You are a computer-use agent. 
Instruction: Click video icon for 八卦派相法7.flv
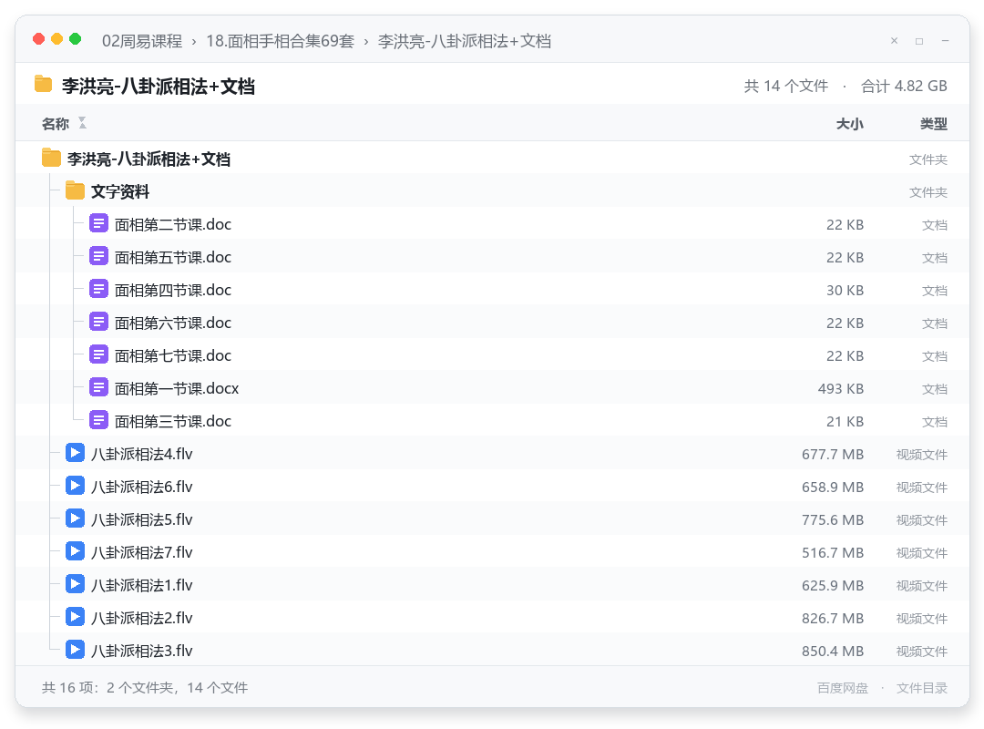click(75, 551)
